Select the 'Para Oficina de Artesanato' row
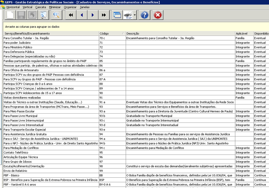269x188 pixels. [136, 70]
